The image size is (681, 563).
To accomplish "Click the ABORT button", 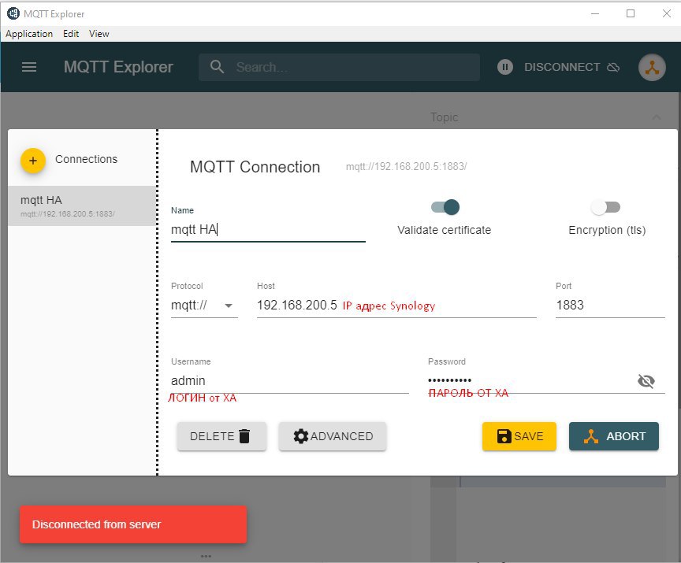I will click(x=614, y=436).
